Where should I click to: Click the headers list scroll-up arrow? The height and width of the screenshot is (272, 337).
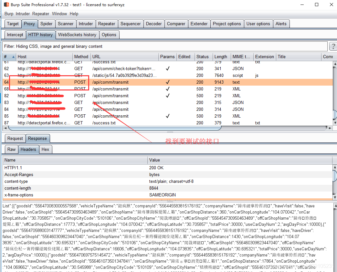tap(335, 167)
